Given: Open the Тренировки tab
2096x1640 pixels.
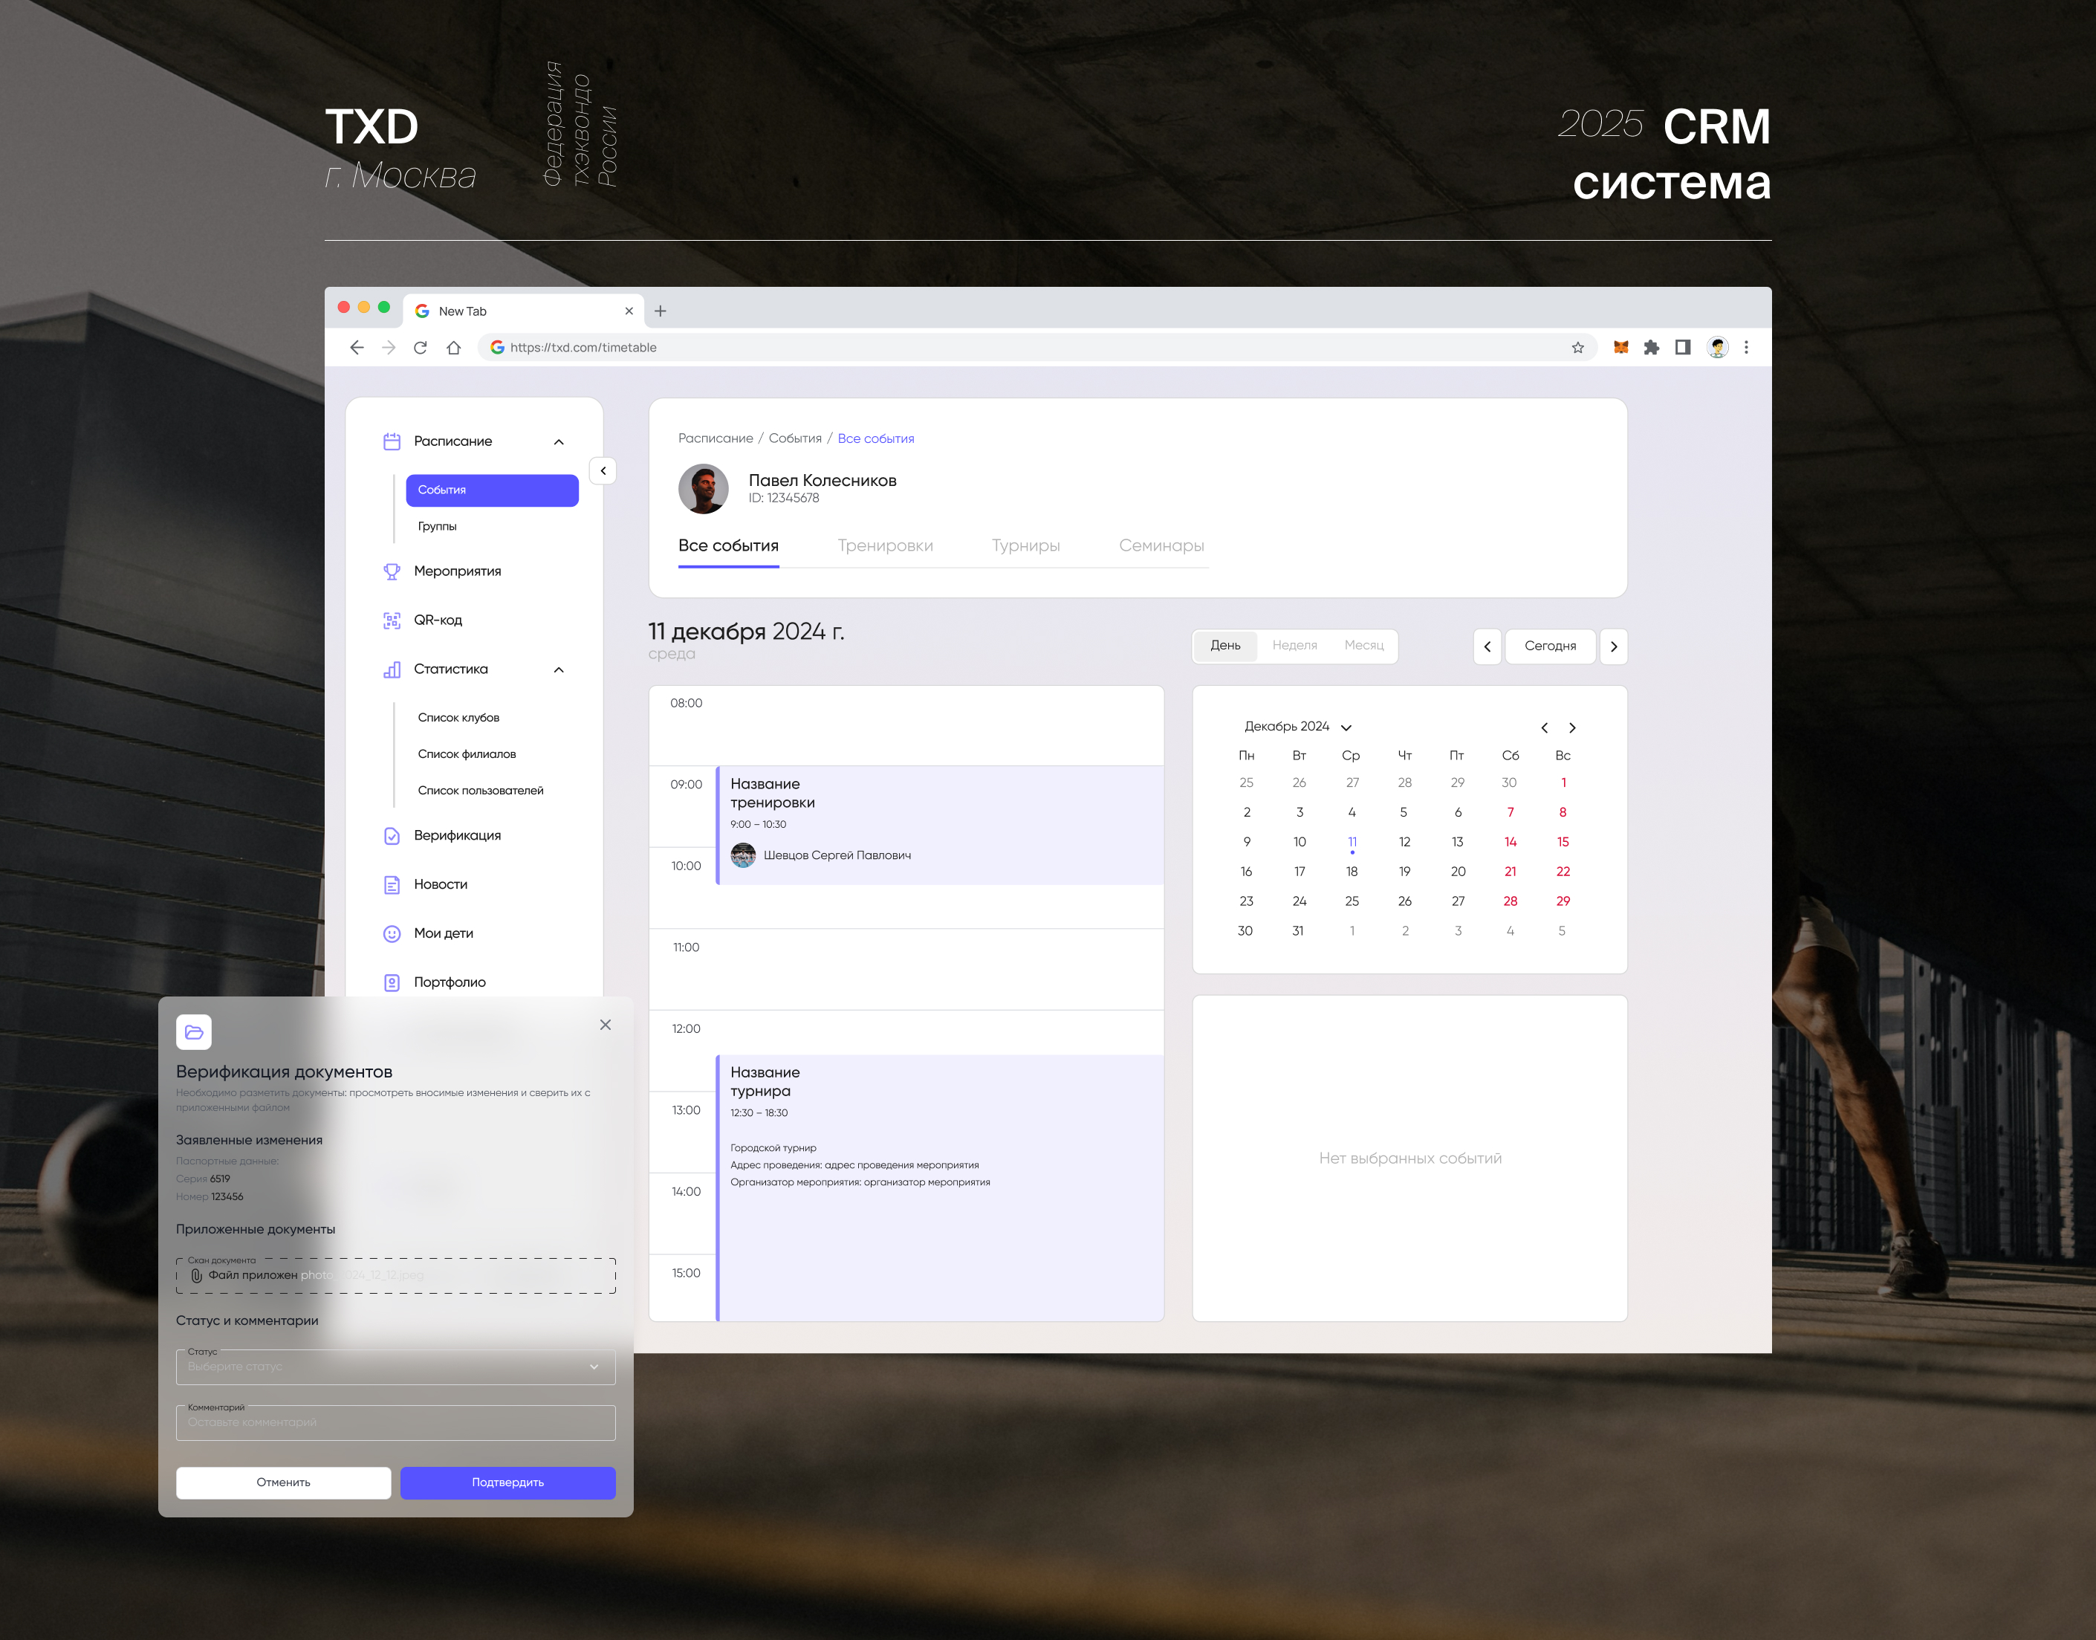Looking at the screenshot, I should 884,545.
